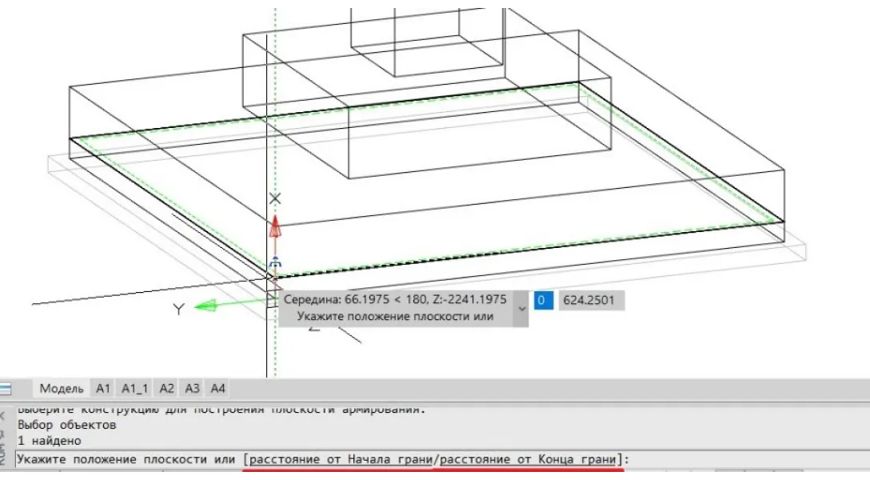Close the command line panel with X
Screen dimensions: 870x480
[x=4, y=414]
